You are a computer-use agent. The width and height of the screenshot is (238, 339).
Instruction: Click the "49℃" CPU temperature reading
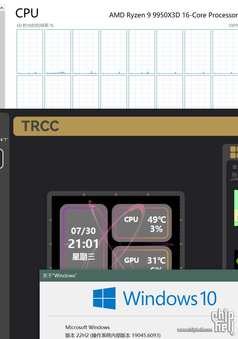pos(157,220)
